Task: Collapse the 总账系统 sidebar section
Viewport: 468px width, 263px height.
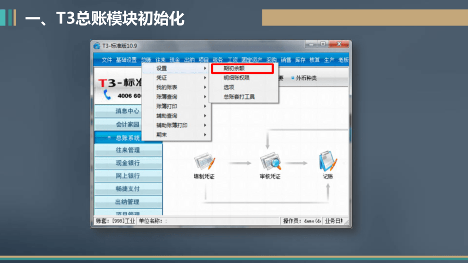Action: (118, 137)
